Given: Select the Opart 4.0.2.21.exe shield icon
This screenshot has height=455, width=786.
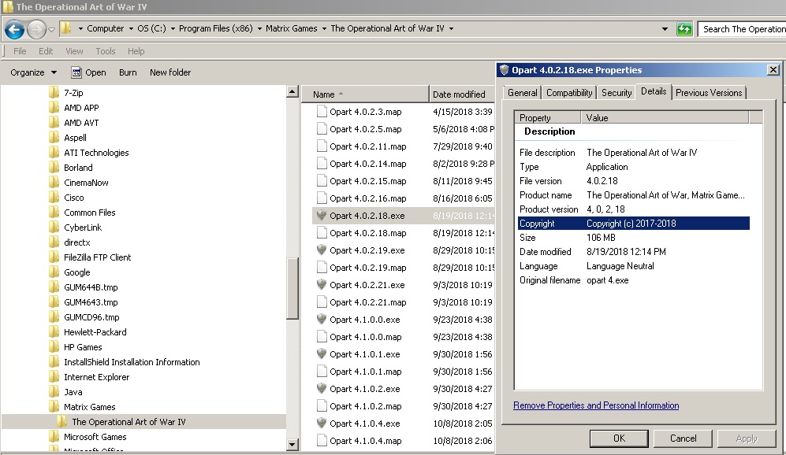Looking at the screenshot, I should pos(322,284).
